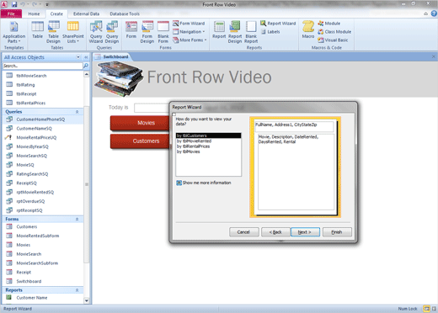Open Report Design view

pos(235,33)
